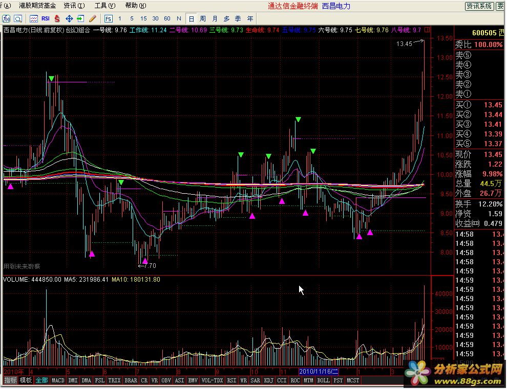Select the N custom period button
The image size is (507, 389).
pyautogui.click(x=179, y=19)
